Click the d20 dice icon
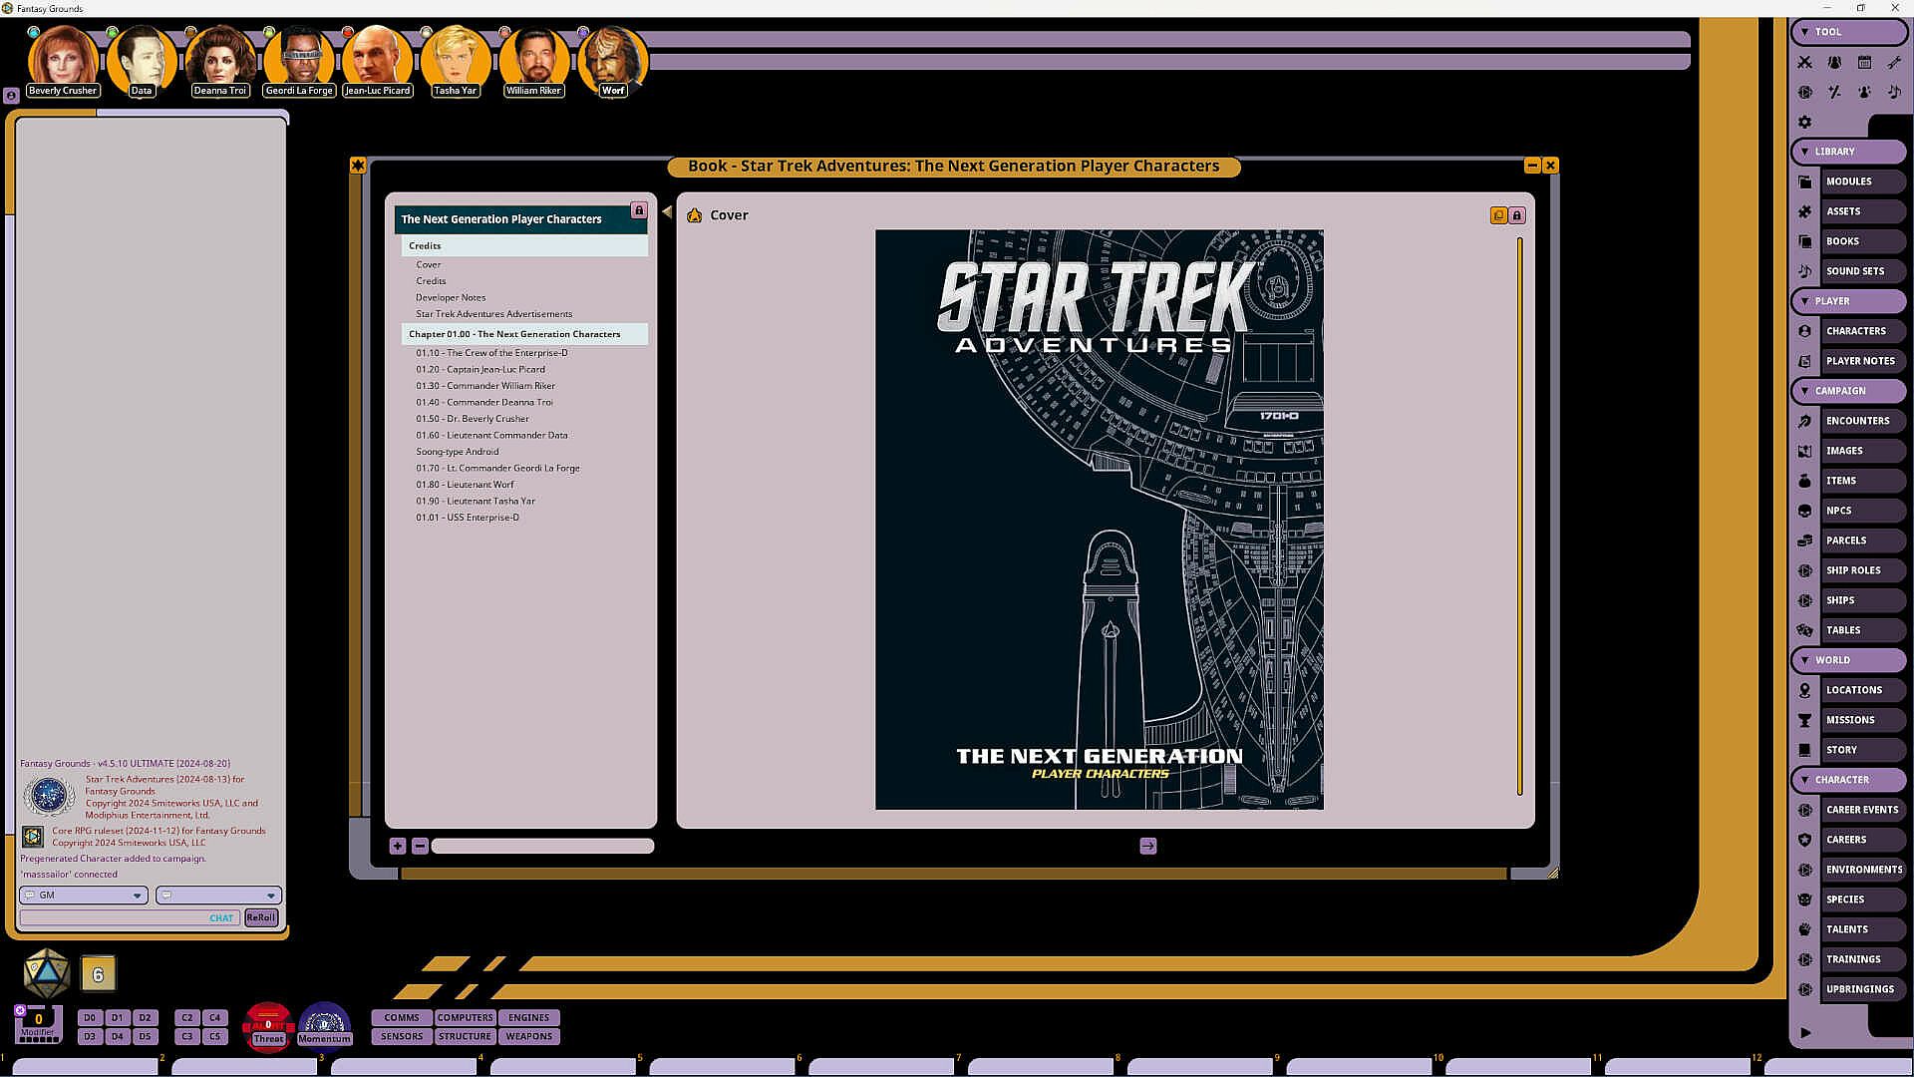 [x=46, y=973]
